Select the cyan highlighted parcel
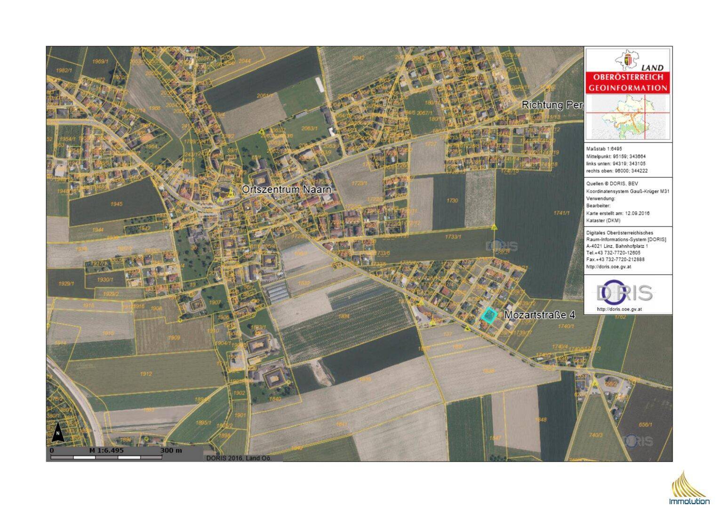The width and height of the screenshot is (719, 508). [489, 315]
